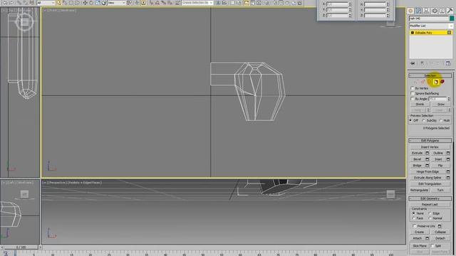Open Extrude Along Spline settings box

pos(448,178)
